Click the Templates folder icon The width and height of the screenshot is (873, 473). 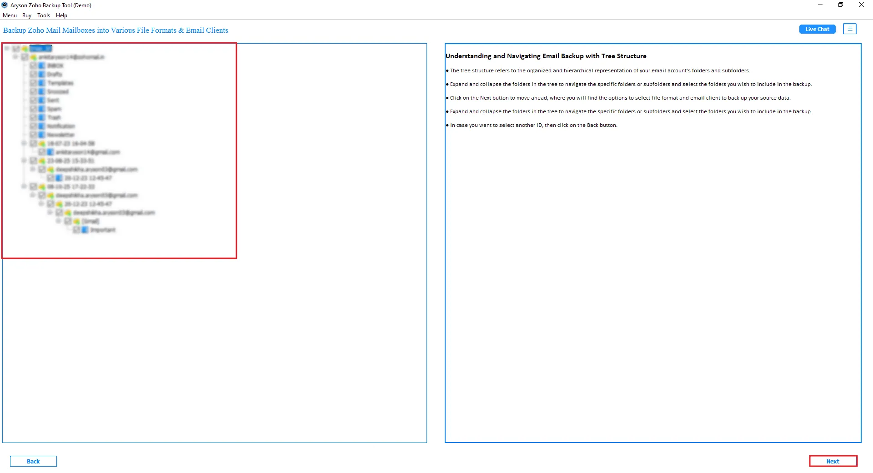42,83
